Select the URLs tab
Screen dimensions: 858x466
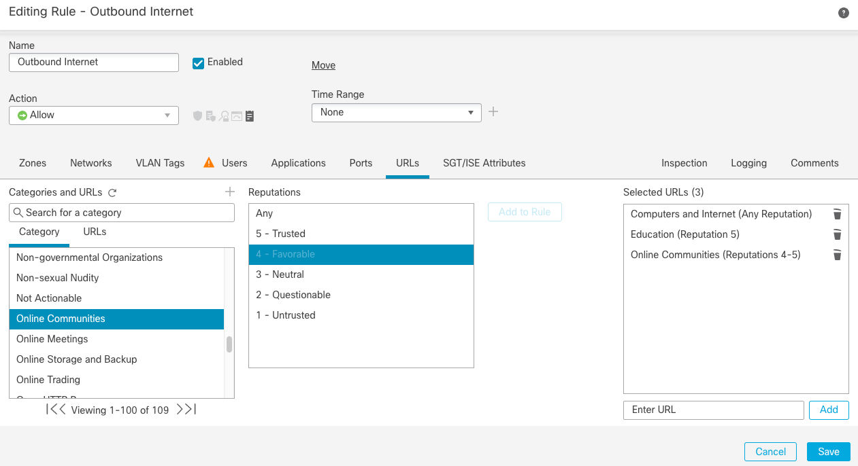(408, 163)
